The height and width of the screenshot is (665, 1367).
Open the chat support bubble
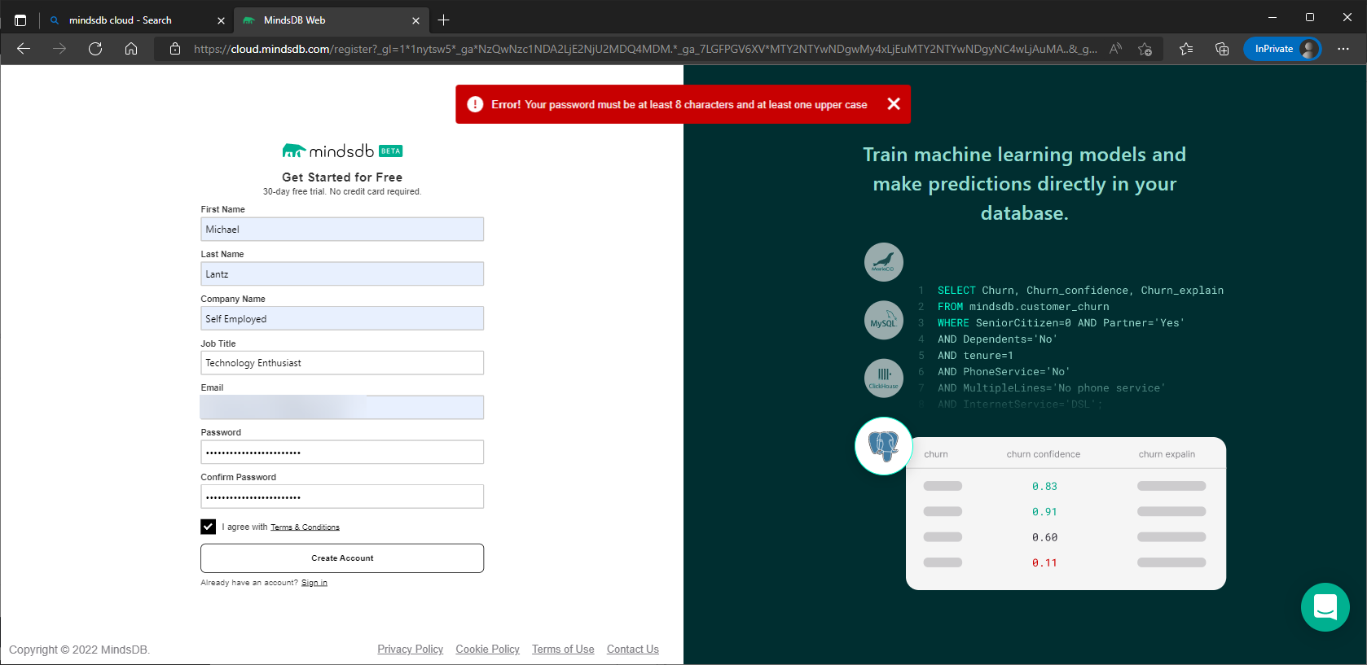(1325, 607)
